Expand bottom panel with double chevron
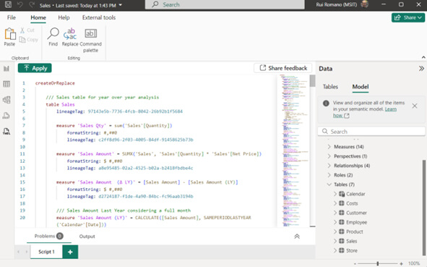 click(297, 237)
